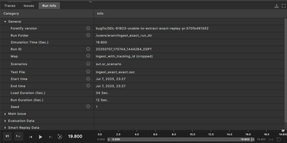This screenshot has height=143, width=287.
Task: Click the timeline at the 10.0 mark
Action: [192, 135]
